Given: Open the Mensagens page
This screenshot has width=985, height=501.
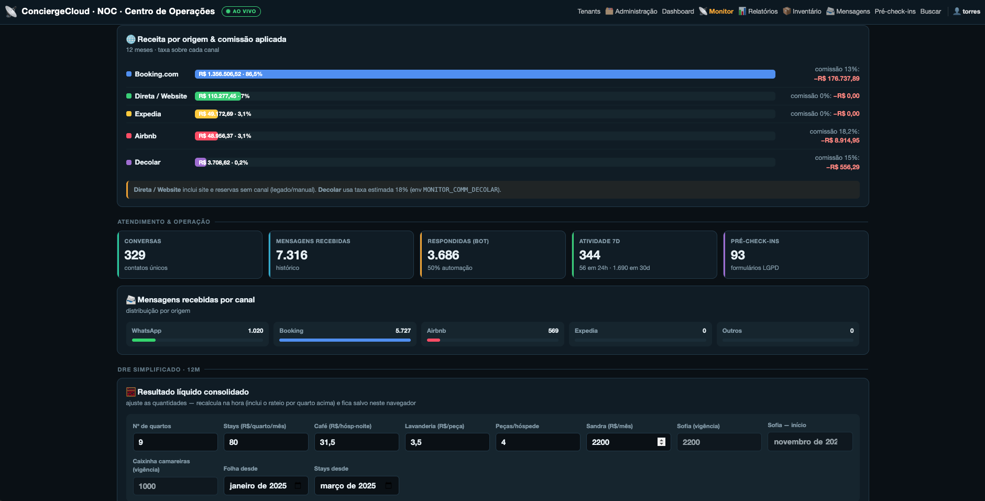Looking at the screenshot, I should click(848, 12).
